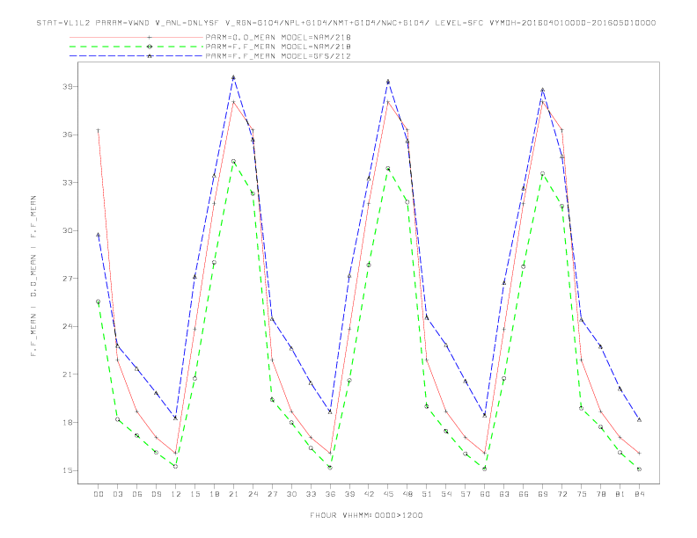The image size is (697, 538).
Task: Click the green dashed legend line sample
Action: pyautogui.click(x=136, y=47)
